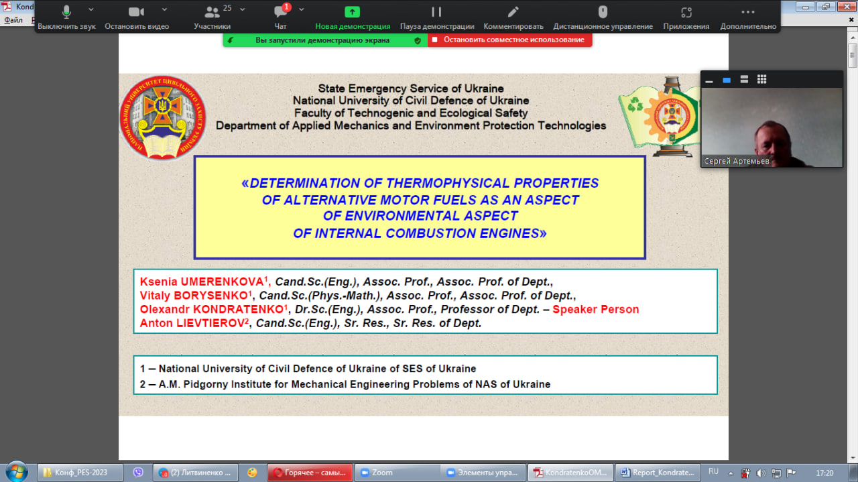Open video settings arrow beside camera
Image resolution: width=858 pixels, height=482 pixels.
[x=164, y=9]
